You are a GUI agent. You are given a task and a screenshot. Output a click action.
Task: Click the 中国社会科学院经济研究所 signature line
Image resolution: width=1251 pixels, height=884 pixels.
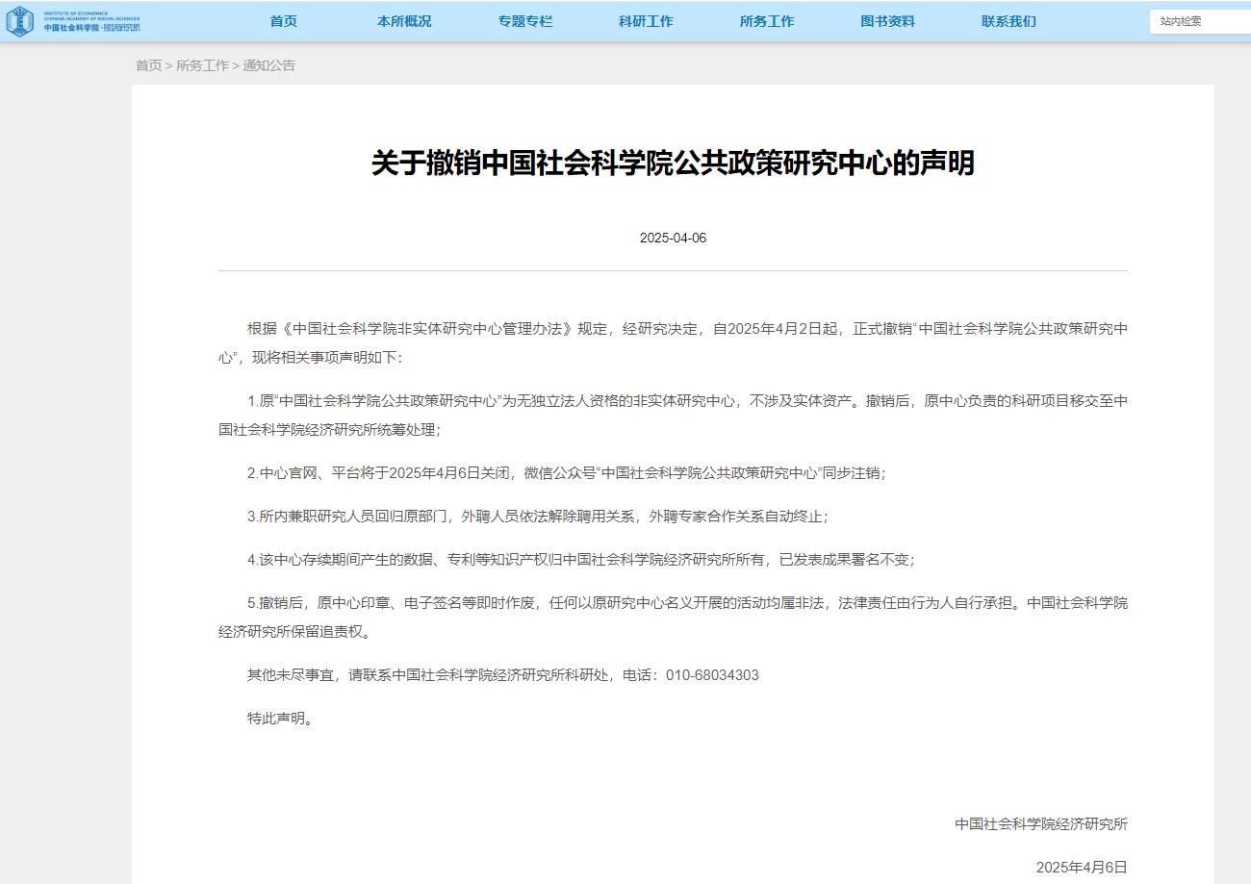coord(1040,824)
